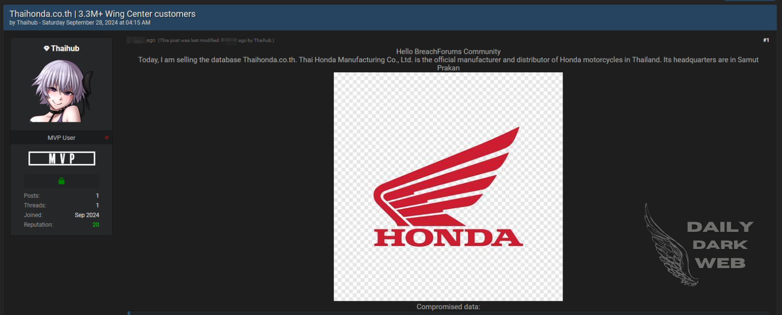View Thaihub's anime avatar image
Screen dimensions: 782x315
click(62, 91)
